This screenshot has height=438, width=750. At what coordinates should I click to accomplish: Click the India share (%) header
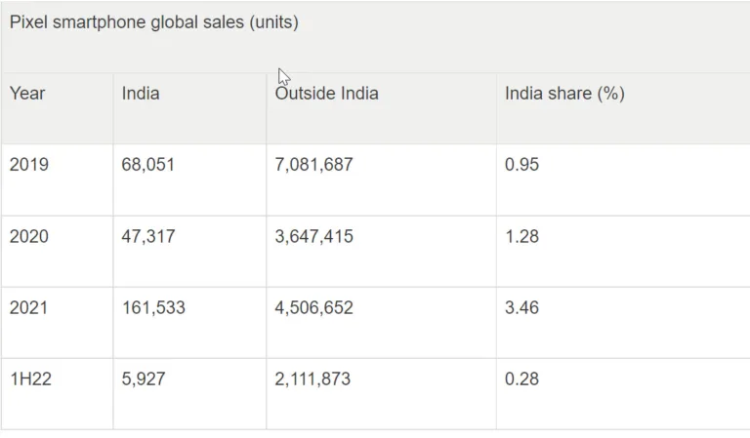click(x=564, y=93)
